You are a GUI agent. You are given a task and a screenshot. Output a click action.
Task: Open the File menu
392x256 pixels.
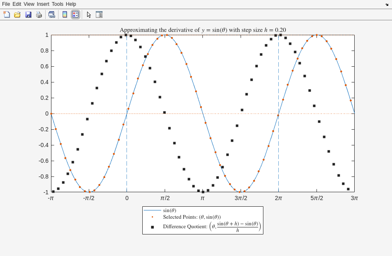6,4
